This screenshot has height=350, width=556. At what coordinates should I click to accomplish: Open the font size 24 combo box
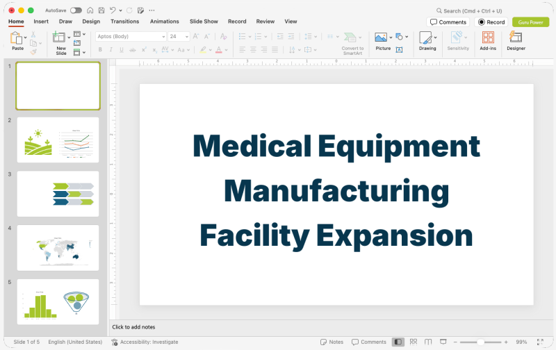179,36
